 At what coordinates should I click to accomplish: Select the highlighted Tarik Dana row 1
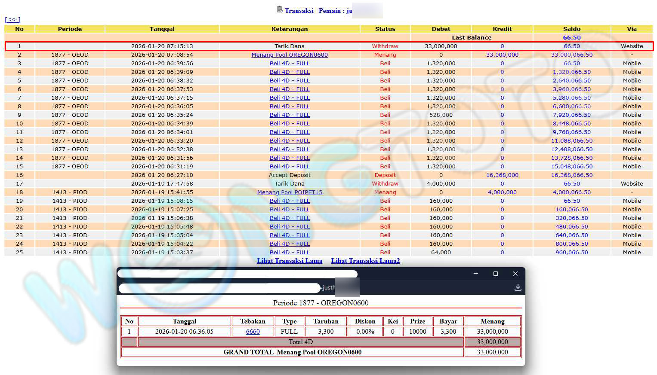[x=290, y=46]
